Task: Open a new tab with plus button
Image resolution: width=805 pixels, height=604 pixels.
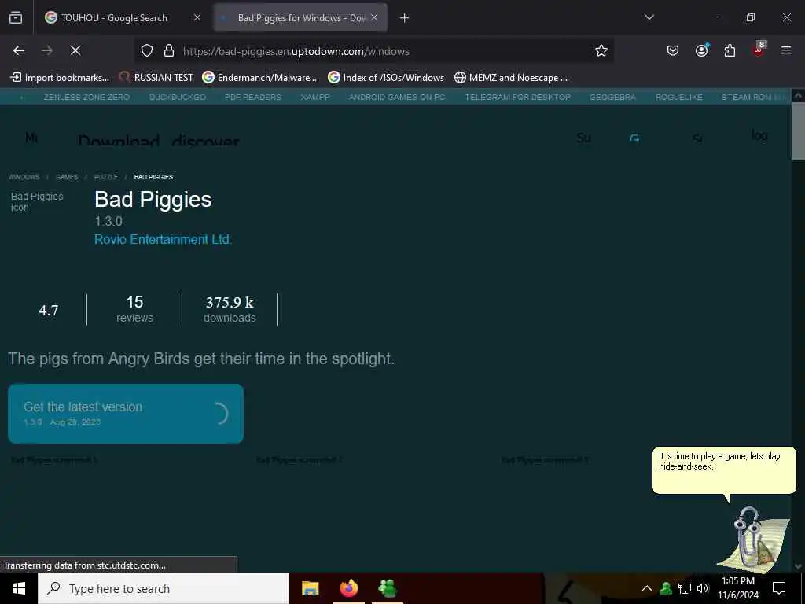Action: [x=405, y=18]
